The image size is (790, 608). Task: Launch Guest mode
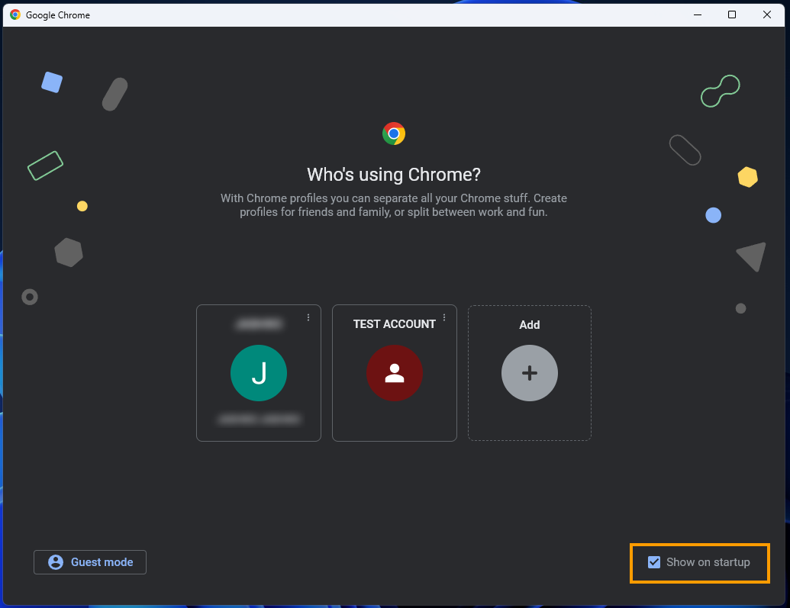[x=90, y=562]
